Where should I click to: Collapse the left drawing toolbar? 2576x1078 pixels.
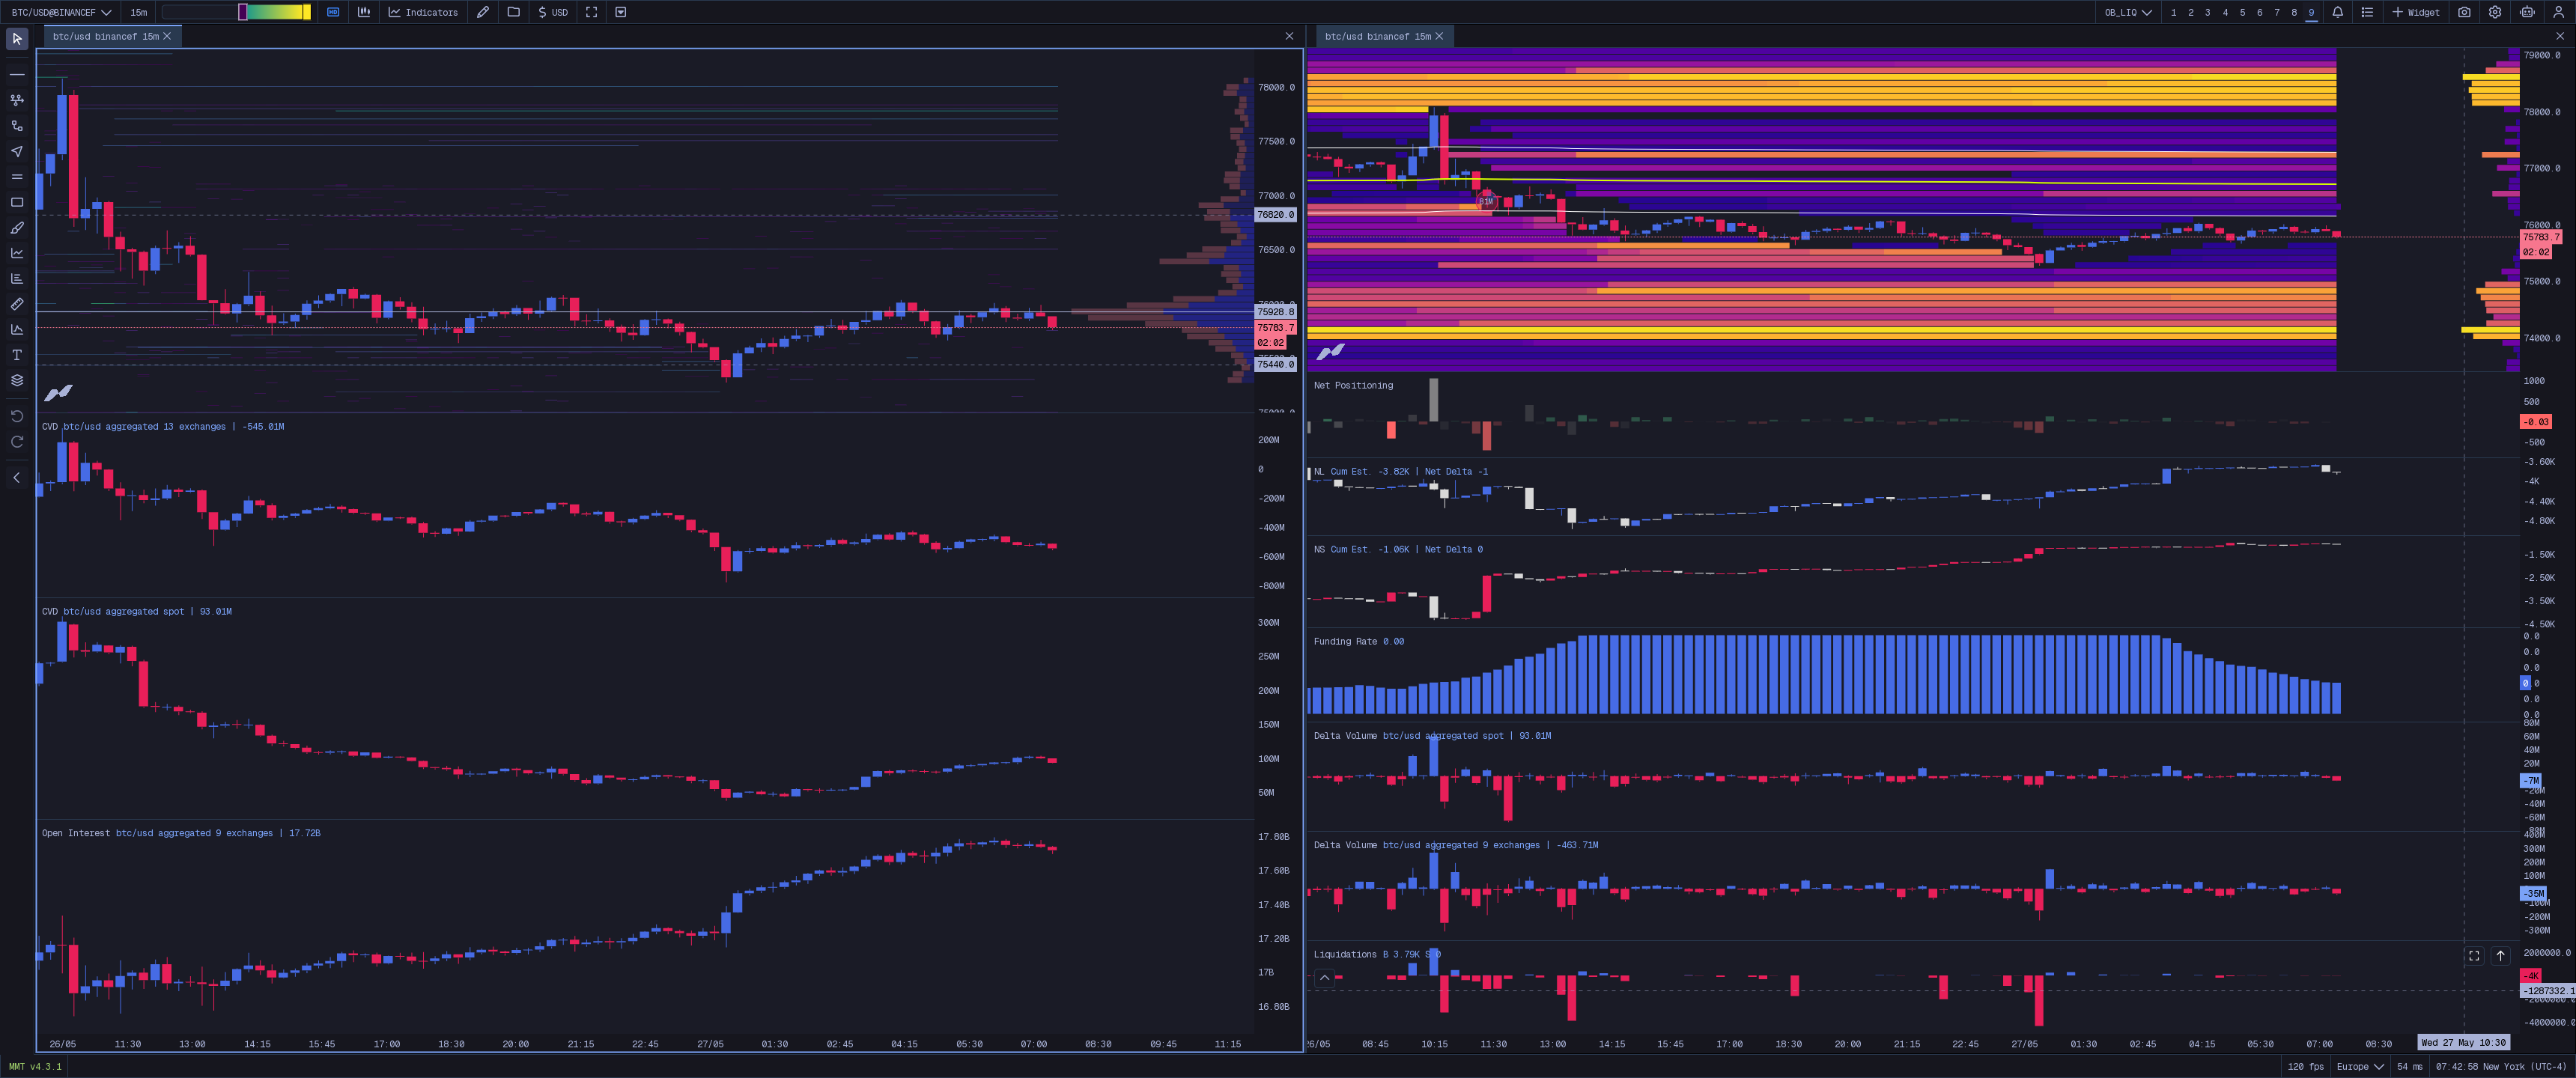[x=17, y=478]
